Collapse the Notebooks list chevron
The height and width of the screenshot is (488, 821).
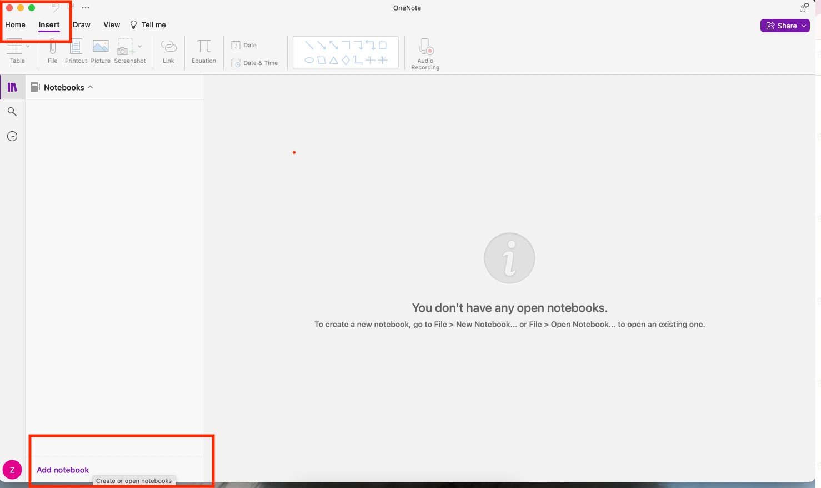click(x=91, y=87)
